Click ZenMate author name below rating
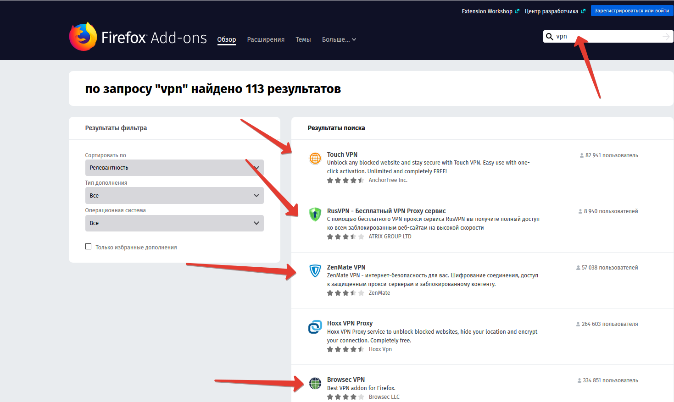Viewport: 674px width, 402px height. click(x=379, y=293)
